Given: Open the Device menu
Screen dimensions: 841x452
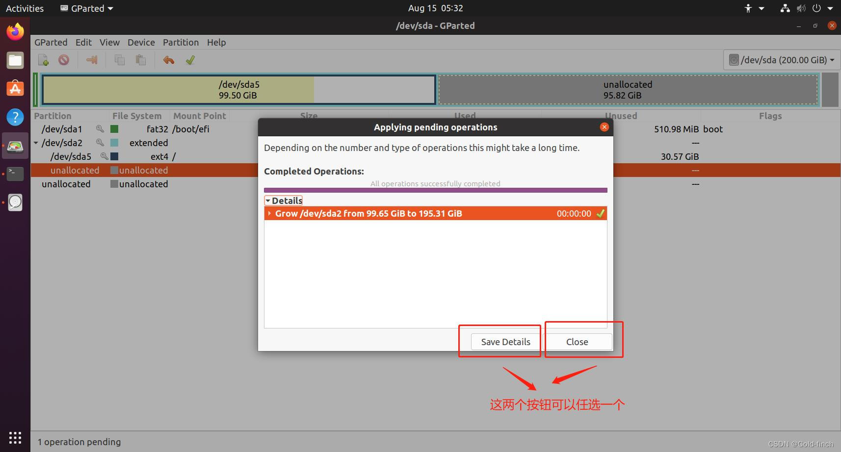Looking at the screenshot, I should [141, 42].
